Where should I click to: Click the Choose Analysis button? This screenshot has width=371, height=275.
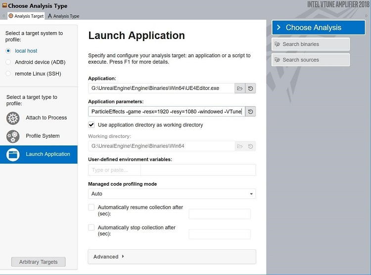click(x=319, y=27)
